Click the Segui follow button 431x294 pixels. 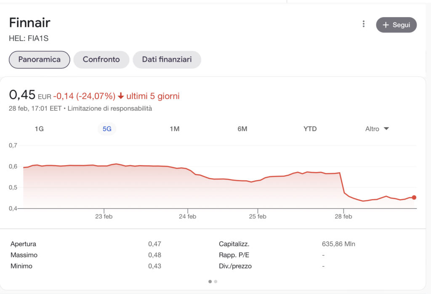click(x=396, y=25)
